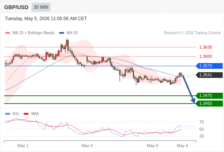
Task: Click the chart timestamp text
Action: [46, 19]
